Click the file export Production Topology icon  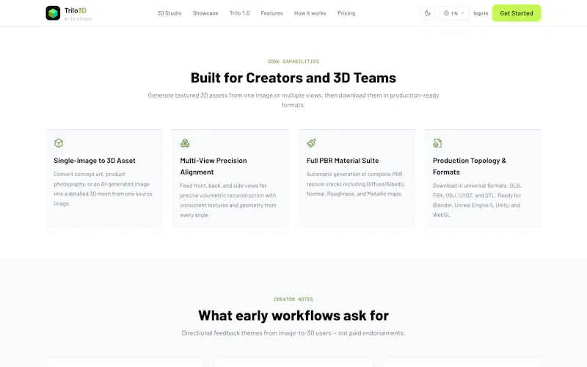pos(437,143)
